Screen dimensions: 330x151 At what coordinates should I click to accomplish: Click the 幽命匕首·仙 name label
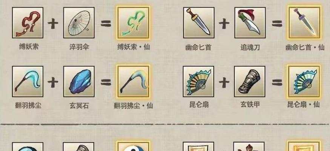pyautogui.click(x=305, y=48)
